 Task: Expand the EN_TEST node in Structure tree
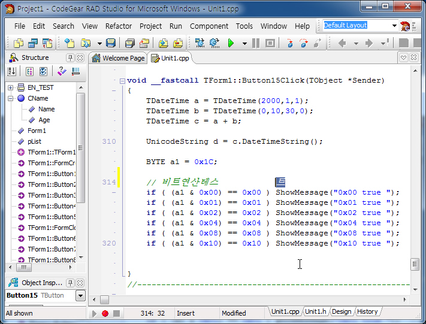[x=11, y=87]
